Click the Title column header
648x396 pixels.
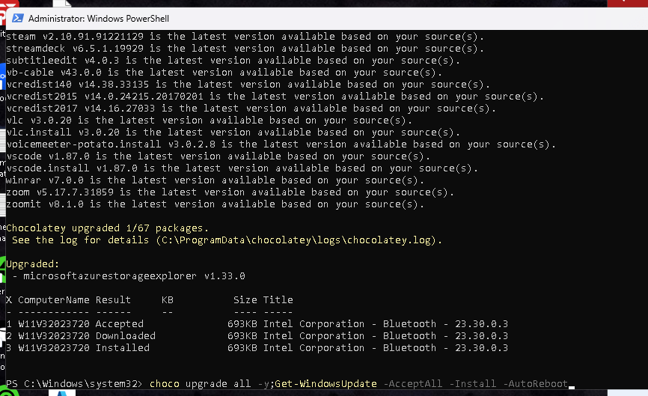tap(278, 300)
